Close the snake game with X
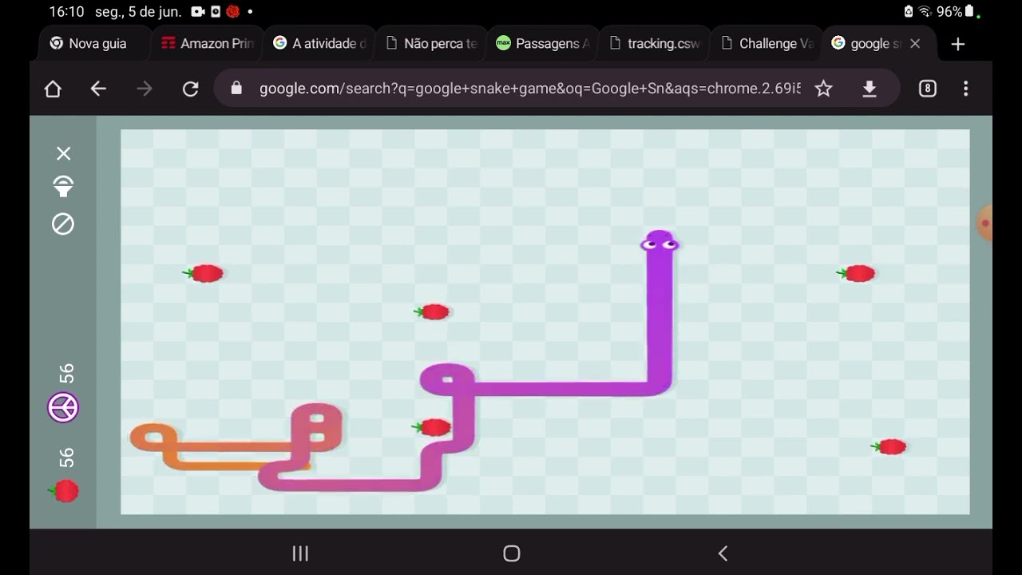The image size is (1022, 575). (63, 153)
